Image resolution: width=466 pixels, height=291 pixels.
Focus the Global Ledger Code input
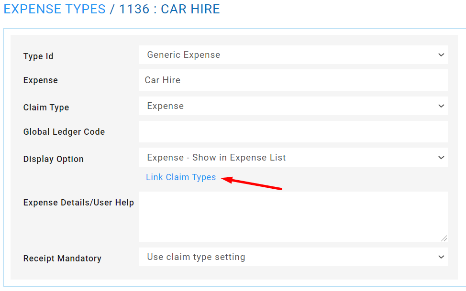(x=293, y=132)
